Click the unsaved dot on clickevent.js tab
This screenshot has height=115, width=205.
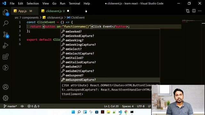68,11
